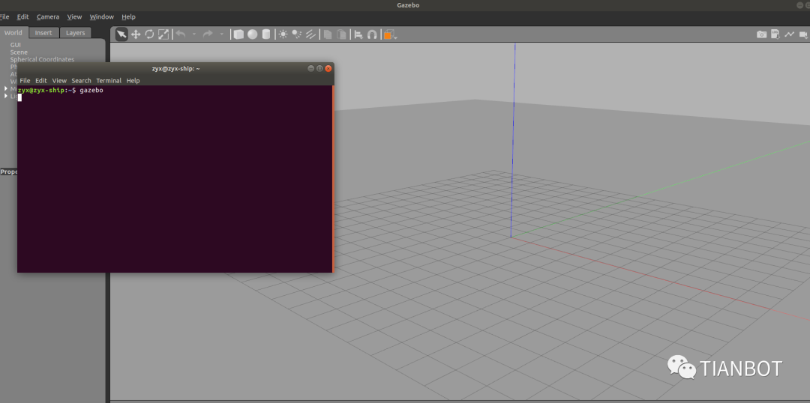Viewport: 810px width, 403px height.
Task: Open the plot window line-graph icon
Action: coord(789,34)
